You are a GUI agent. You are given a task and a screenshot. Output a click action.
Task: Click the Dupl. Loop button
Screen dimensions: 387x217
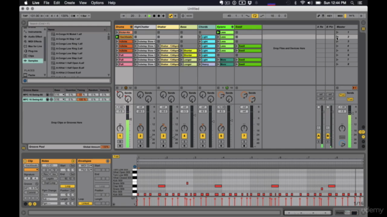click(50, 183)
